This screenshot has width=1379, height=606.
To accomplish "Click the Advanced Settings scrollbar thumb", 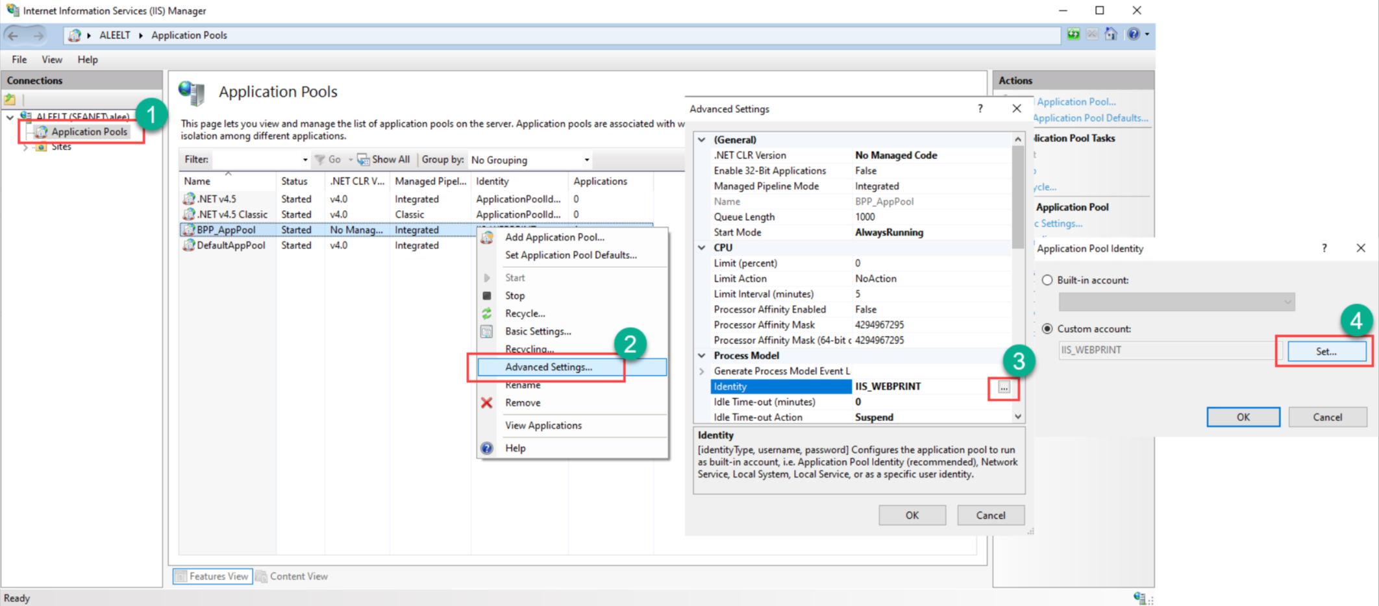I will tap(1018, 197).
